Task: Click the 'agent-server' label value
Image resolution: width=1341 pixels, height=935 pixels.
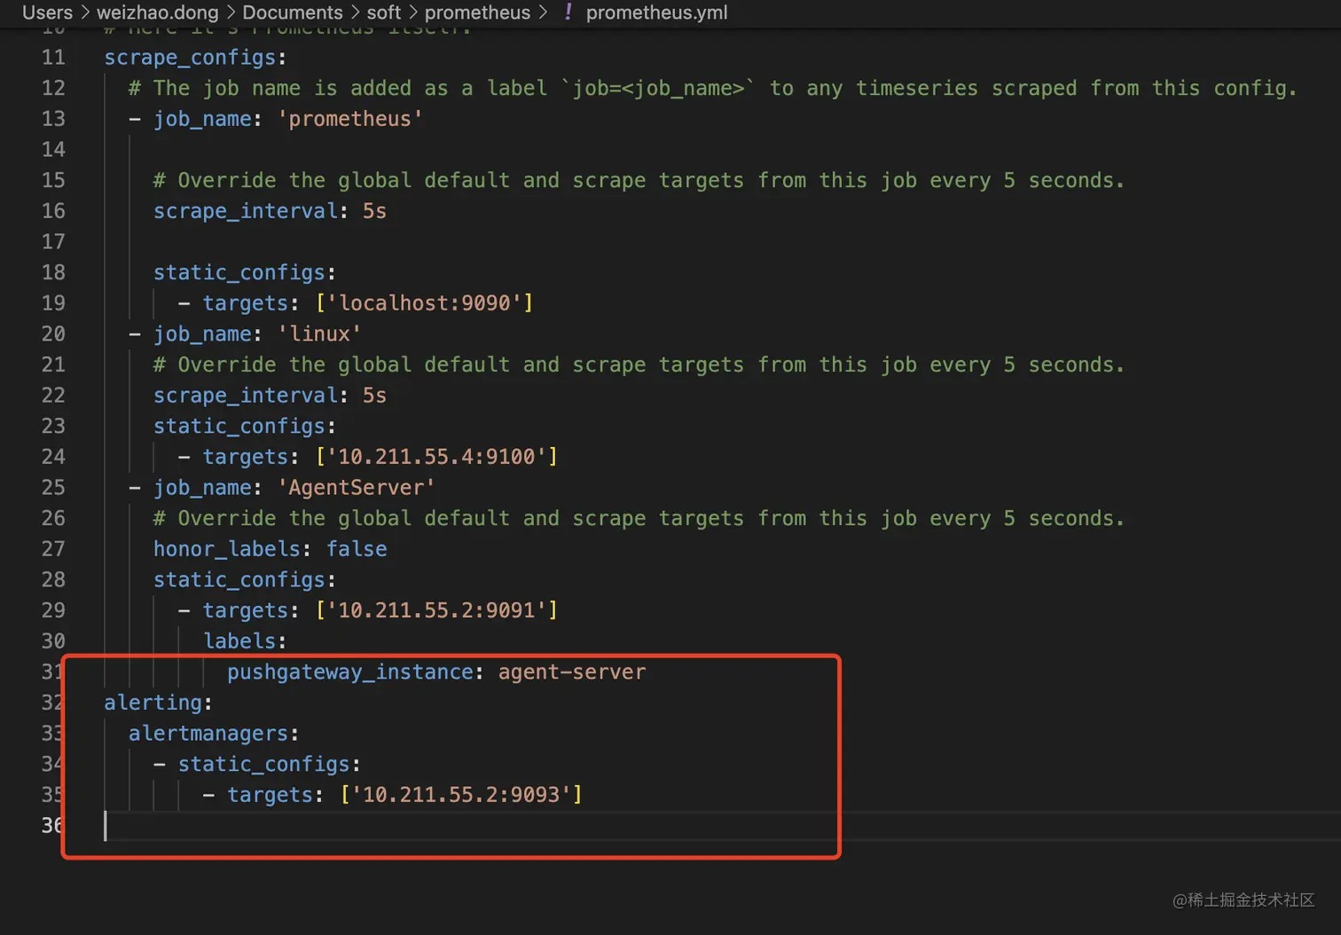Action: tap(572, 672)
